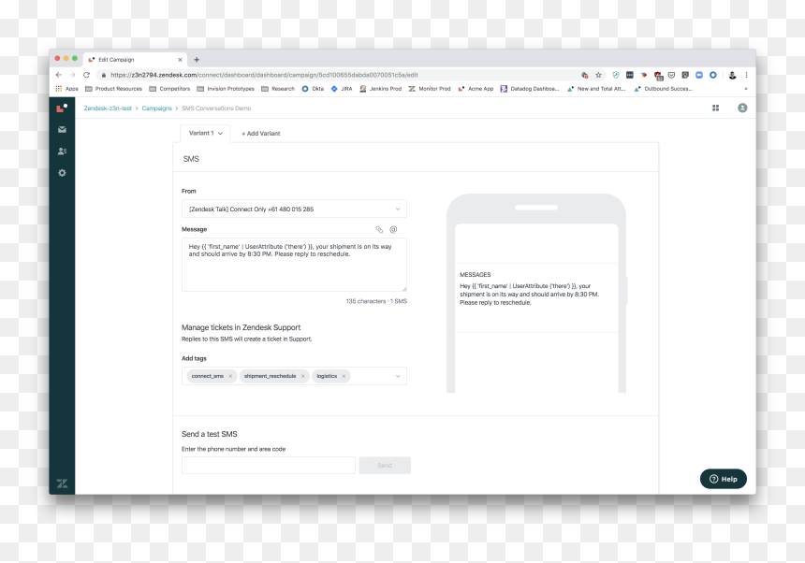
Task: Select the Edit Campaign browser tab
Action: [x=136, y=60]
